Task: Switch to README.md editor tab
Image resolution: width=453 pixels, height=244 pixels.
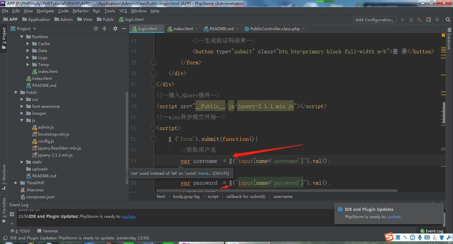Action: point(222,29)
